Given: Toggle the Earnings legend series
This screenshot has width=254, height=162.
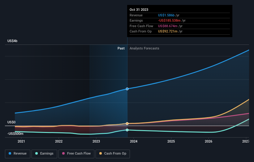Looking at the screenshot, I should (44, 154).
